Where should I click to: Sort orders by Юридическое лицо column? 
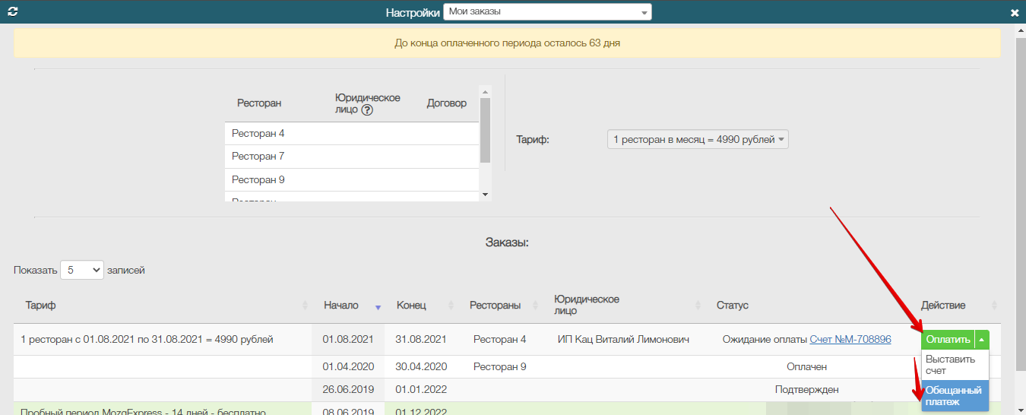(x=623, y=306)
